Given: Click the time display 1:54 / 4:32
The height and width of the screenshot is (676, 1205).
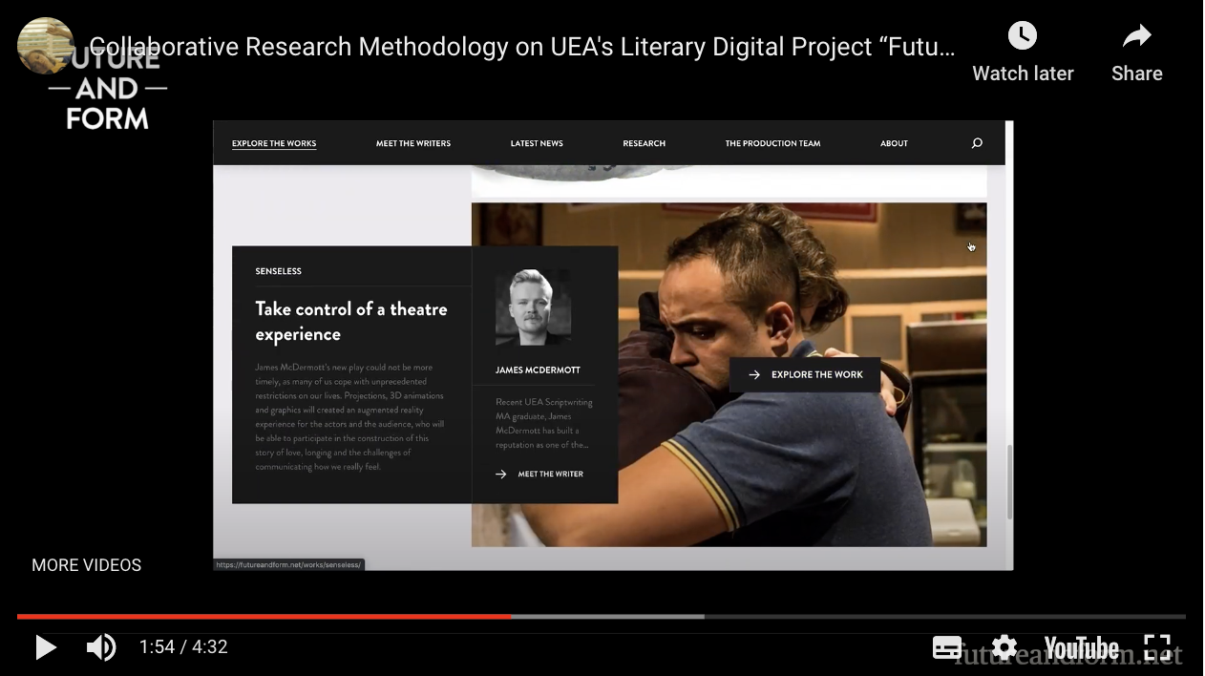Looking at the screenshot, I should 183,647.
